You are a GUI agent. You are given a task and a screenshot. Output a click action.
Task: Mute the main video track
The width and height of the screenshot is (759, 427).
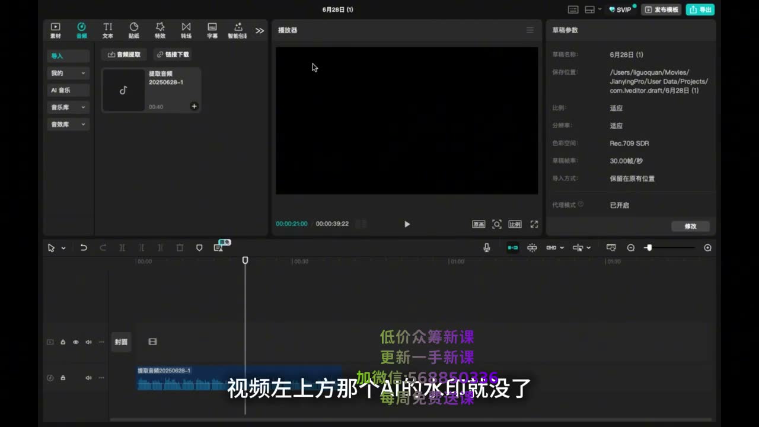(x=88, y=342)
